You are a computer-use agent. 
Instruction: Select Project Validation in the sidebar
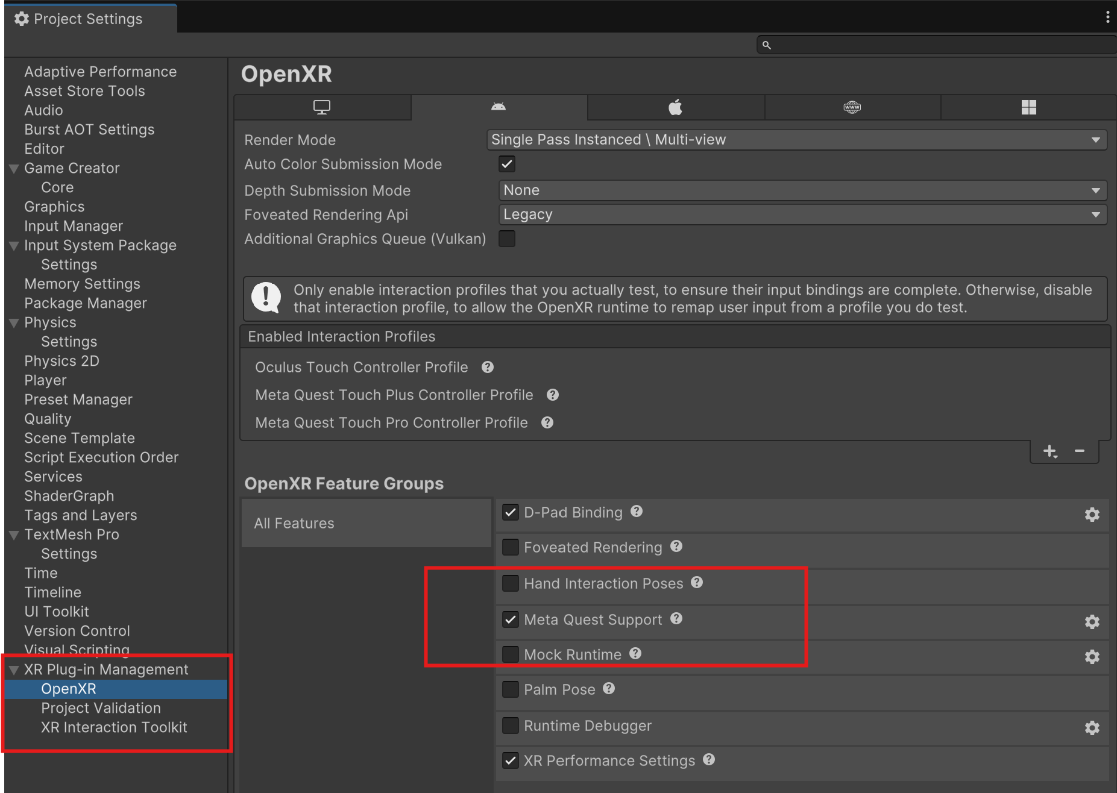pyautogui.click(x=101, y=708)
